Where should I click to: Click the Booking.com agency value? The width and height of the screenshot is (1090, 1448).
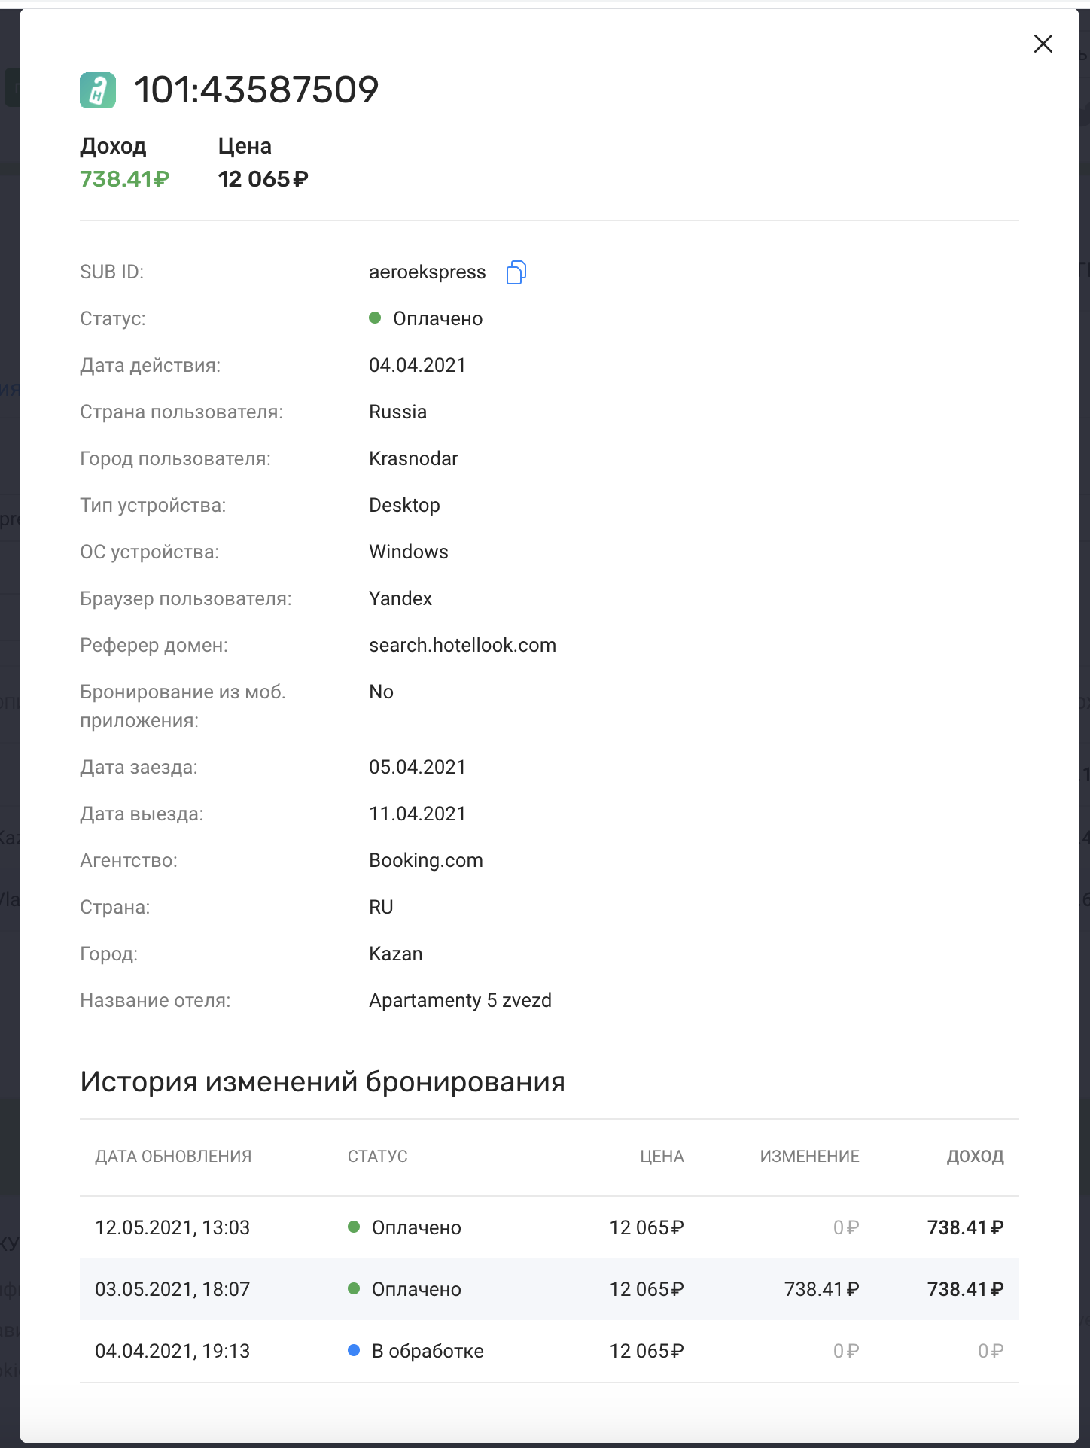point(426,860)
